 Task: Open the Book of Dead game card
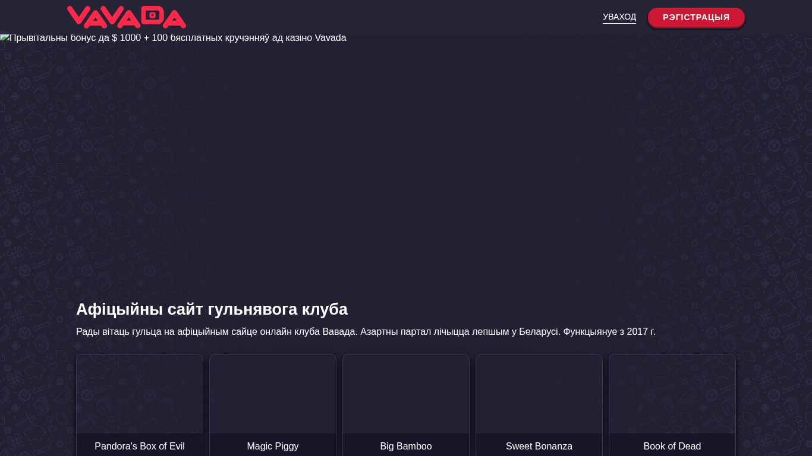tap(672, 406)
